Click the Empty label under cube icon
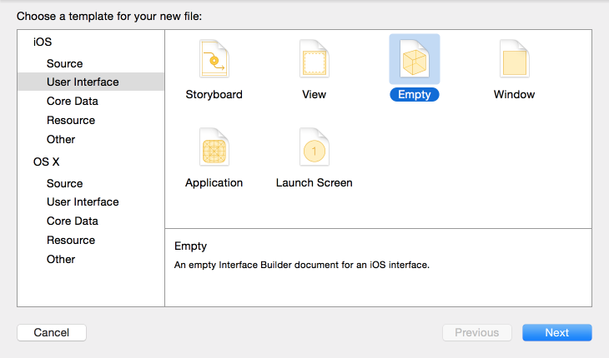The width and height of the screenshot is (609, 358). [414, 94]
